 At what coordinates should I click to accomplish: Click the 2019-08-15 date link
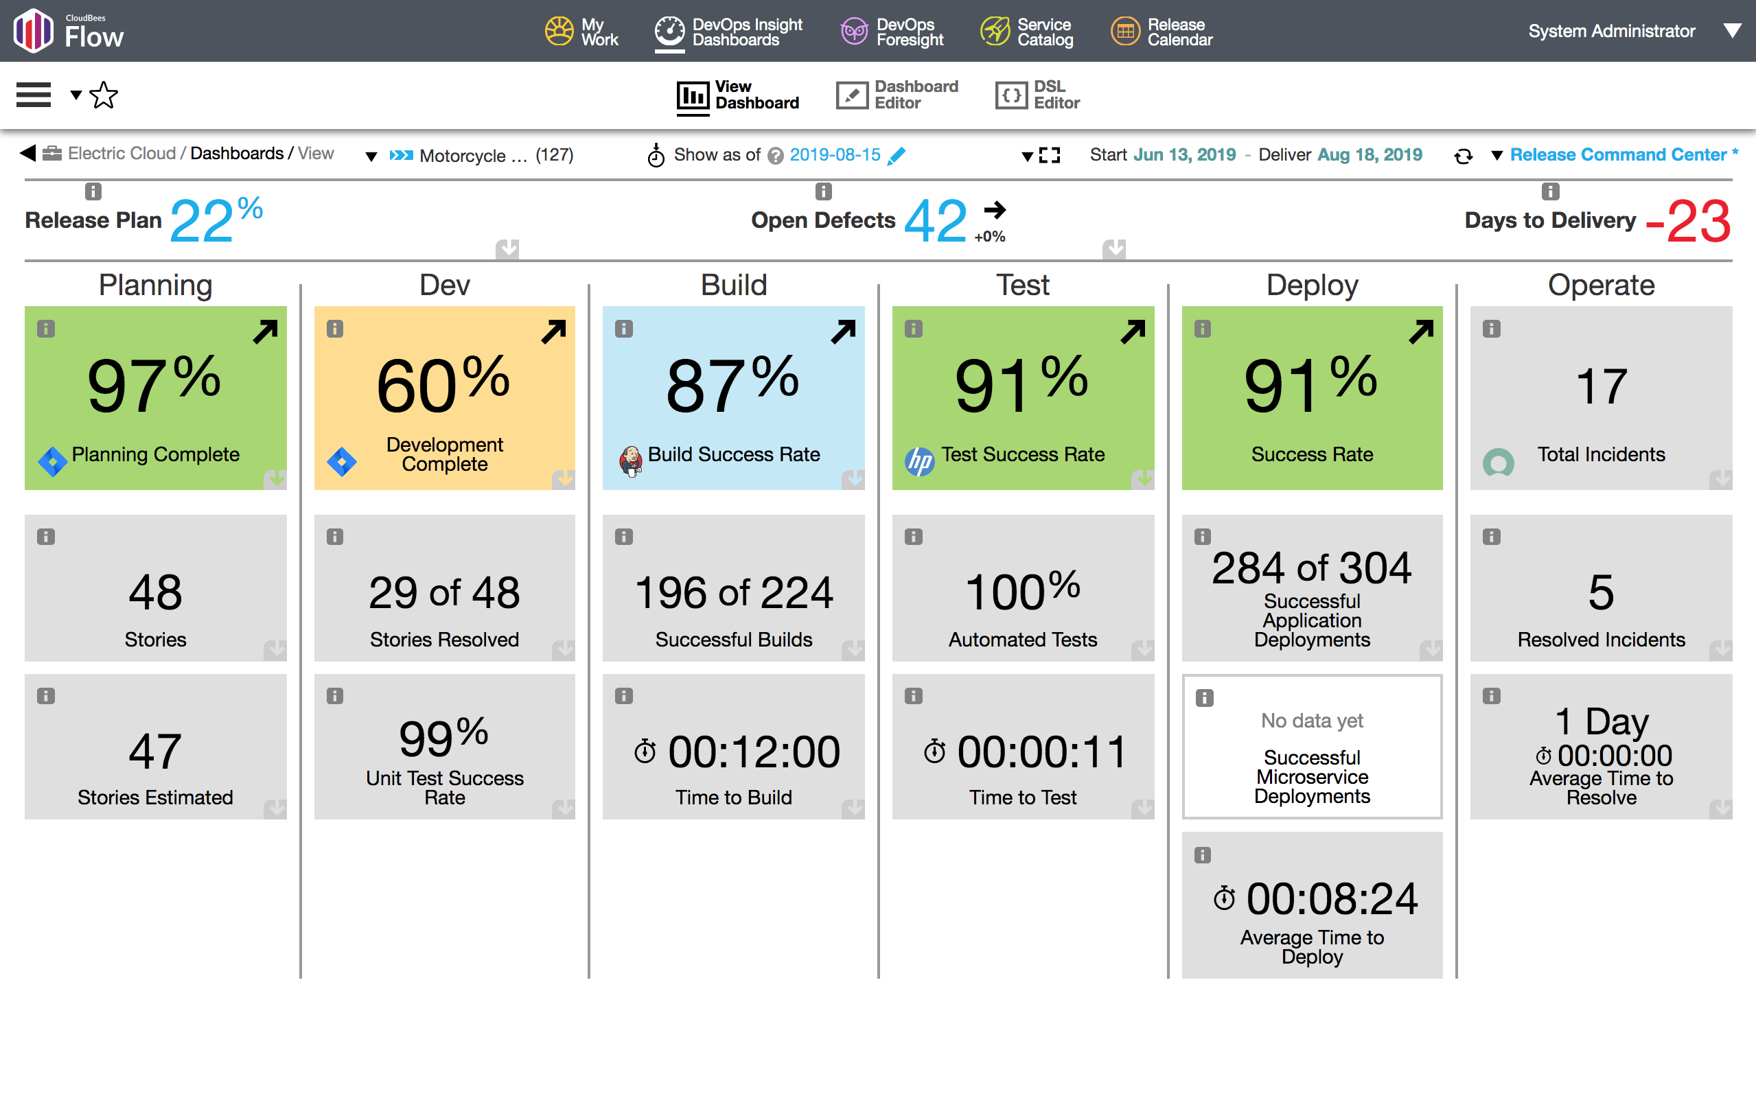(834, 155)
